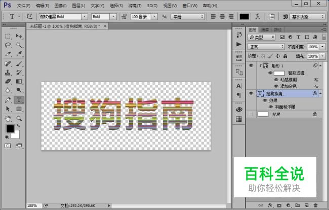Screen dimensions: 329x210
Task: Select the Magic Wand tool
Action: pyautogui.click(x=19, y=45)
